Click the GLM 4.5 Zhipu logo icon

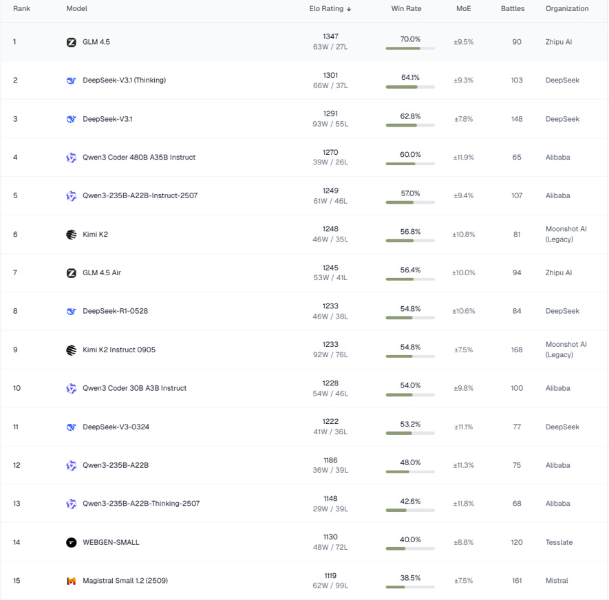tap(71, 42)
